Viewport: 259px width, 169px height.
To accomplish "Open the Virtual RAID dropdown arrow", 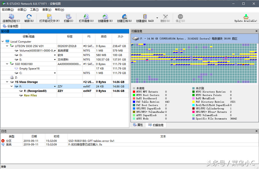I will tap(157, 18).
